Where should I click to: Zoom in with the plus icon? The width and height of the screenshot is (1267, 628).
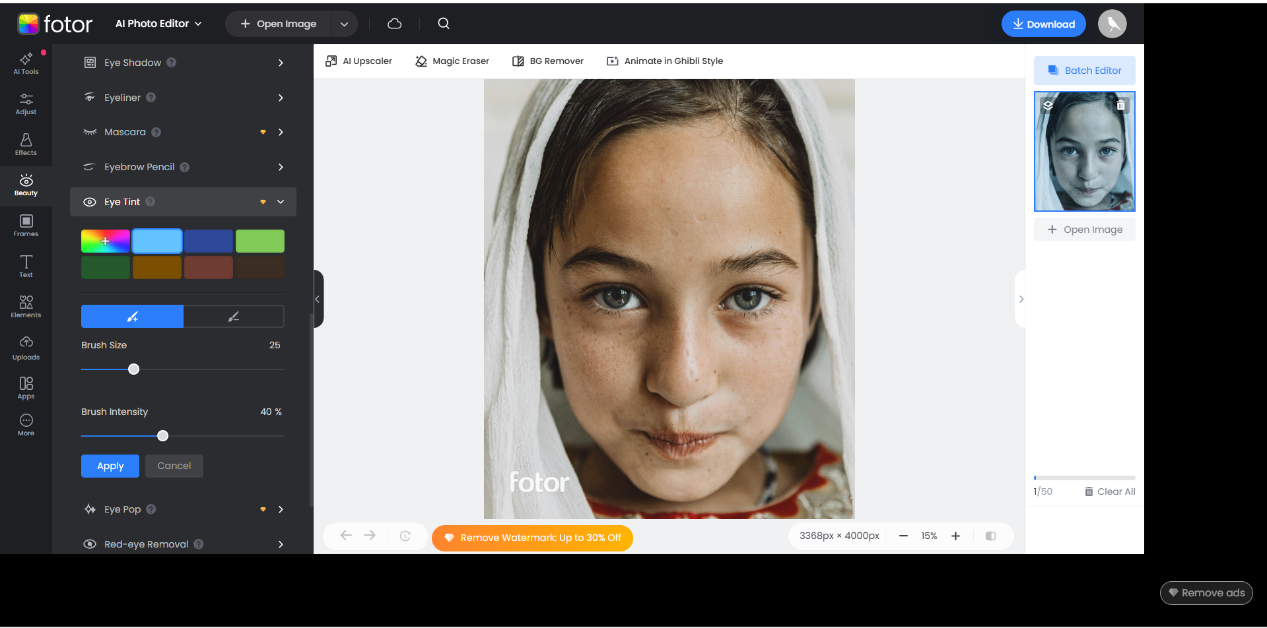coord(955,536)
